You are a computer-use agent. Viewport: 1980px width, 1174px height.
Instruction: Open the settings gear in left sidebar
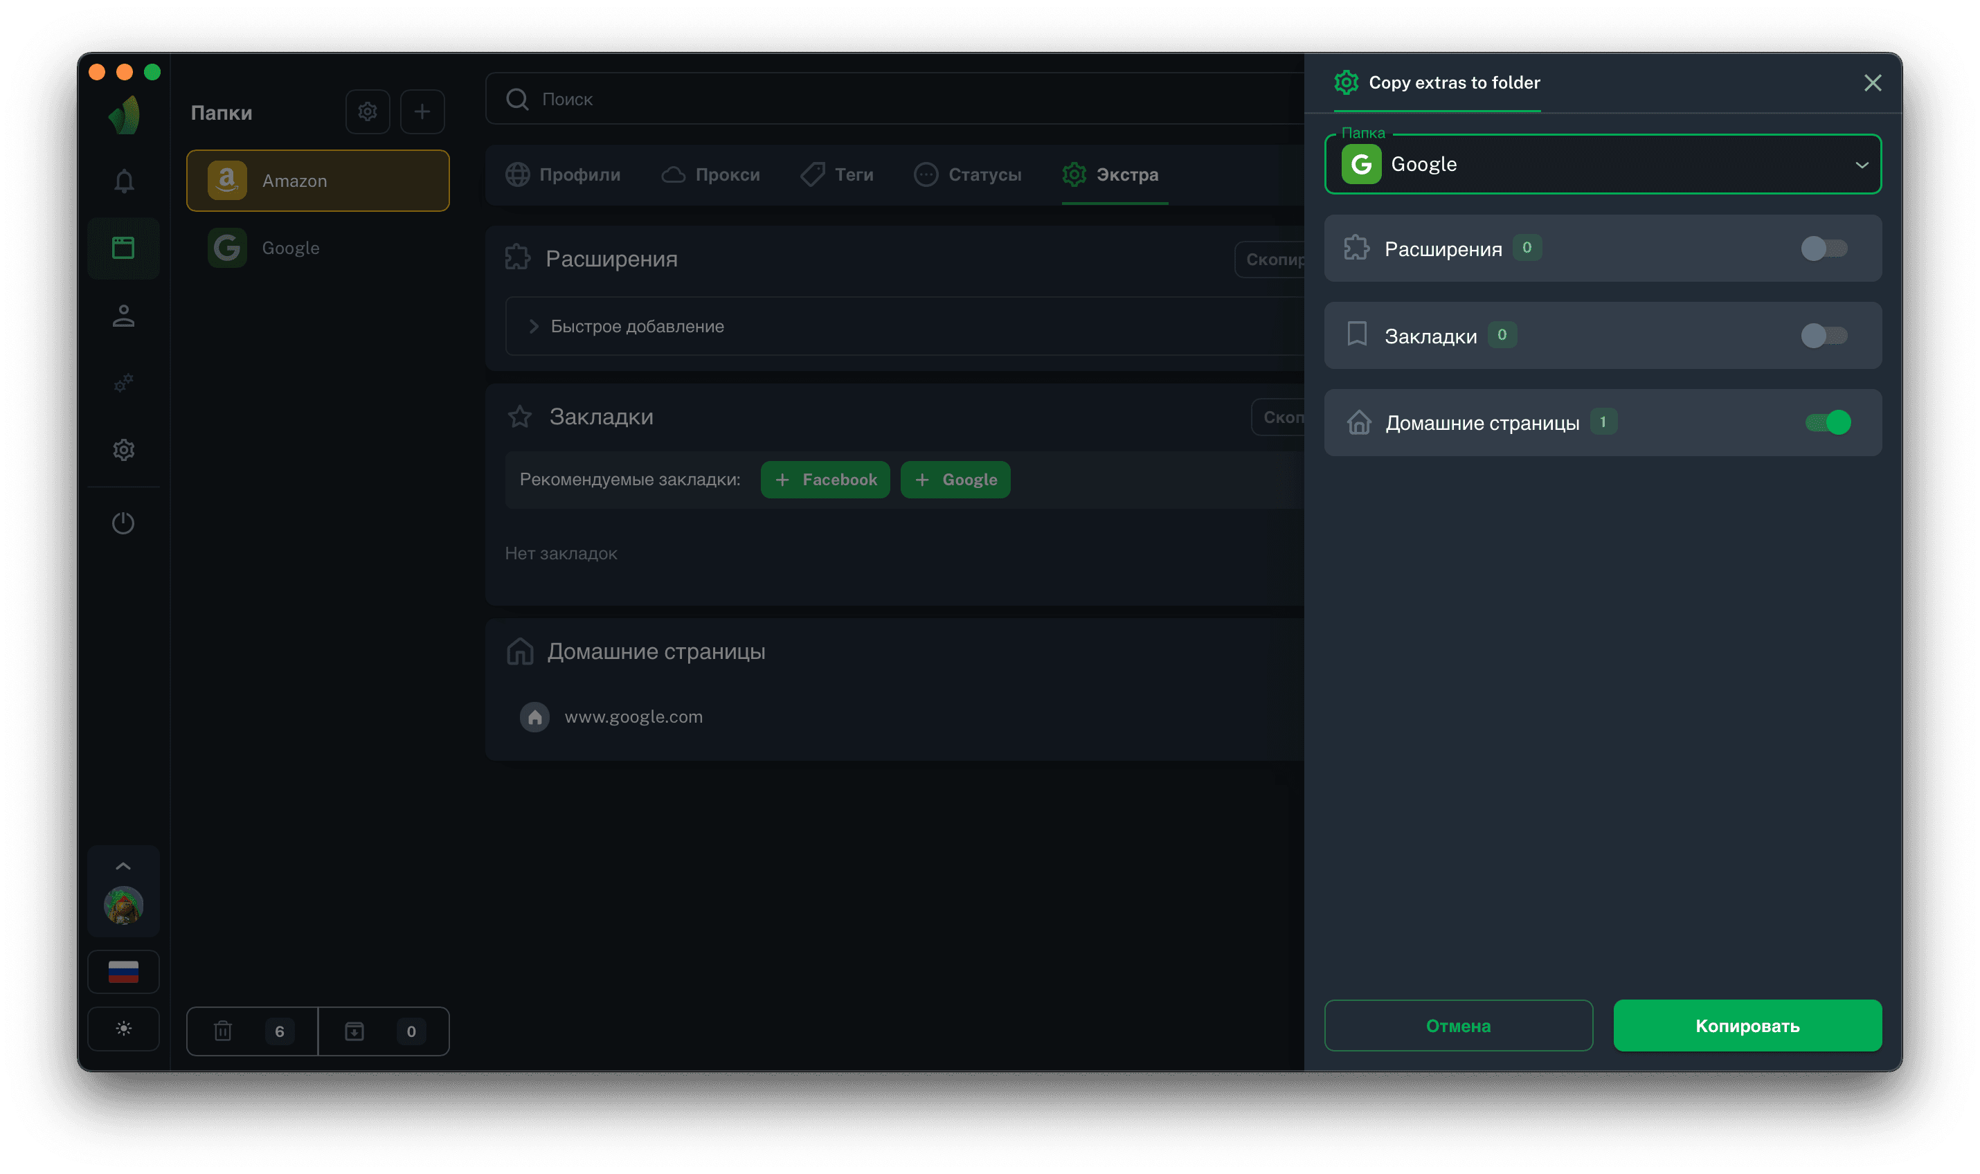[123, 450]
